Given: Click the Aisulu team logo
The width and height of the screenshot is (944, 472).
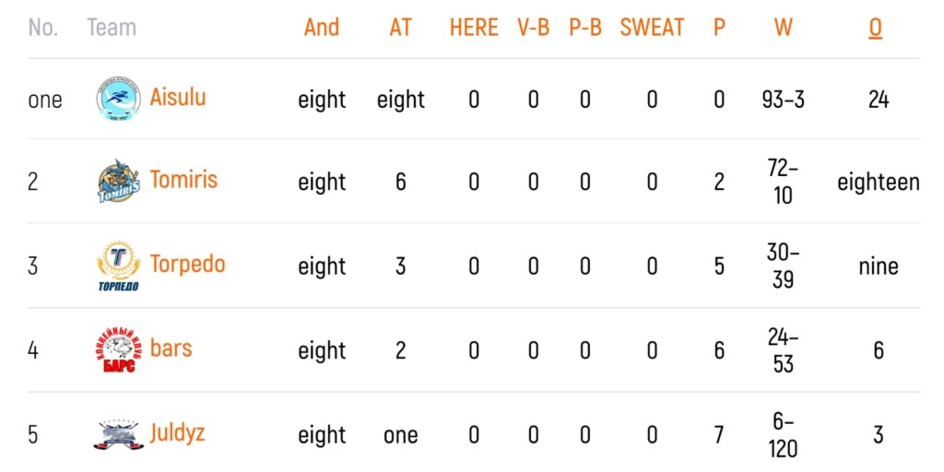Looking at the screenshot, I should [119, 99].
